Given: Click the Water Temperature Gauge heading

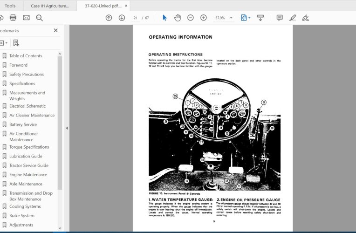Looking at the screenshot, I should tap(181, 199).
